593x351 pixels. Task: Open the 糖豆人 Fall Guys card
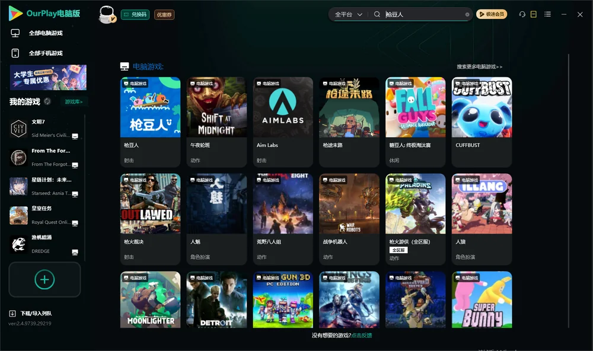tap(415, 122)
